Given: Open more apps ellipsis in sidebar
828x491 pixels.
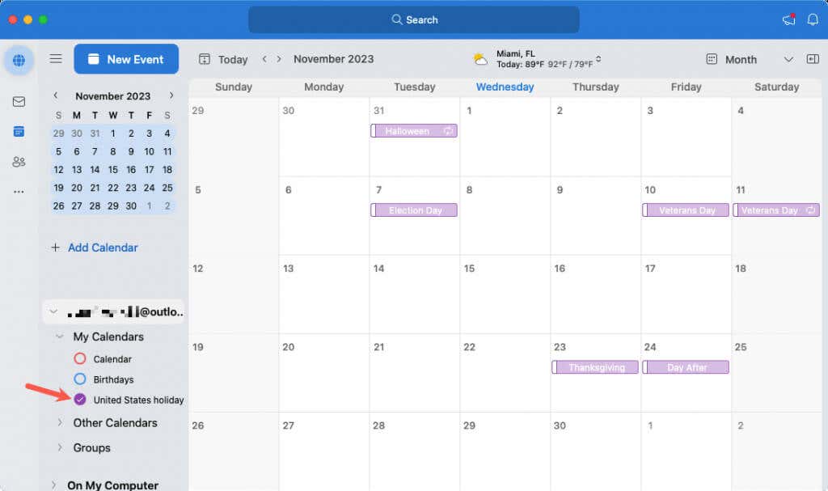Looking at the screenshot, I should 19,192.
